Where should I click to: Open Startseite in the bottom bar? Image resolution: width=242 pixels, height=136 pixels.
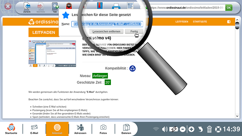(11, 129)
